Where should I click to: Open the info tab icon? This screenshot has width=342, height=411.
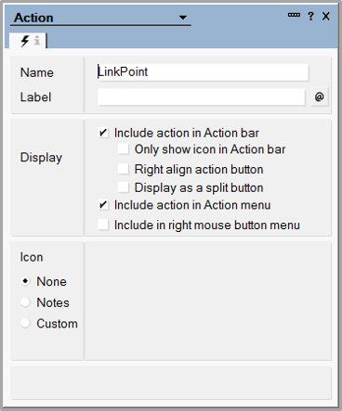[37, 41]
